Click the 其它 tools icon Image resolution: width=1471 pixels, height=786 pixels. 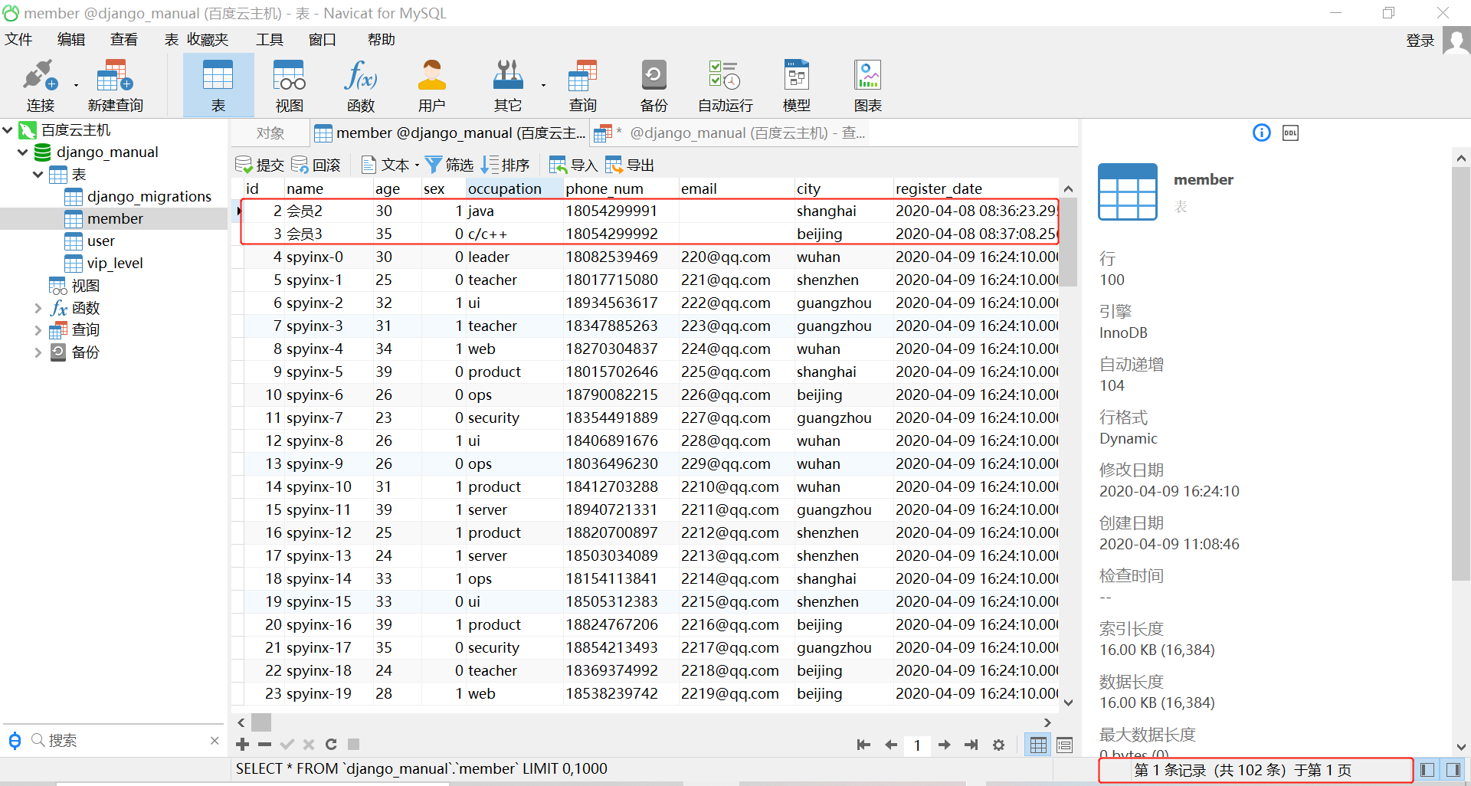(x=507, y=85)
